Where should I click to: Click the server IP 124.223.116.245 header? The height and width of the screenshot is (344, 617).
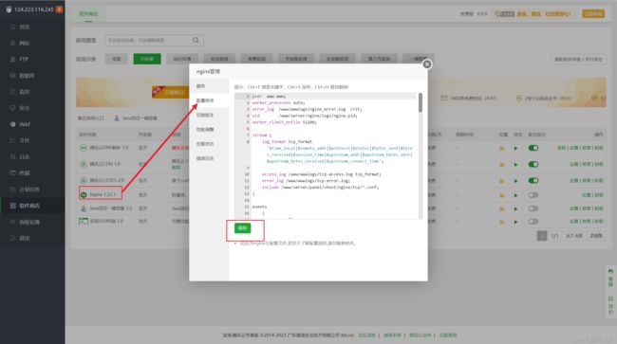pos(34,9)
